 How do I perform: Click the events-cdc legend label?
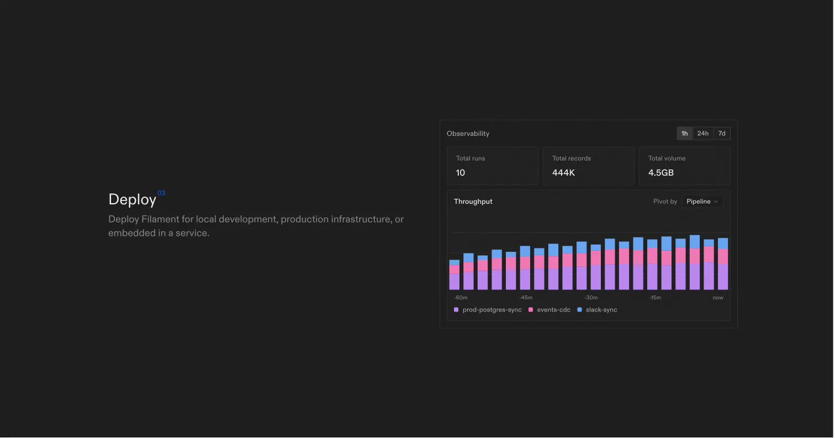coord(554,310)
